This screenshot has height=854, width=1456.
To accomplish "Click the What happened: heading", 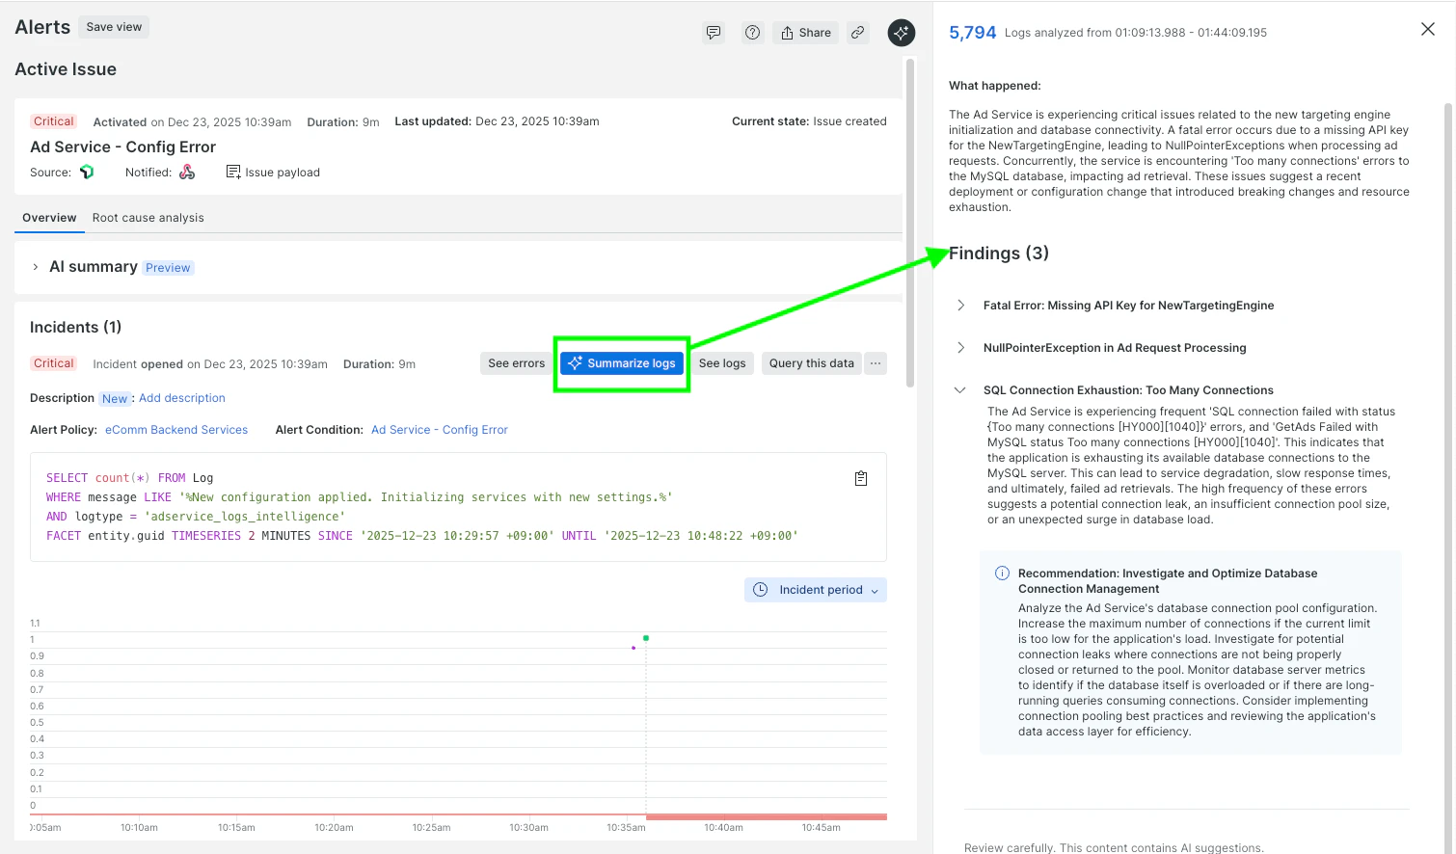I will (995, 86).
